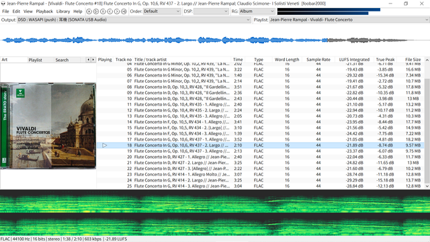Screen dimensions: 430x242
Task: Switch to the Search tab
Action: [62, 60]
